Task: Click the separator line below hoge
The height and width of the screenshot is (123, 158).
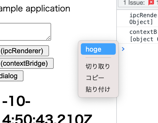Action: tap(98, 58)
